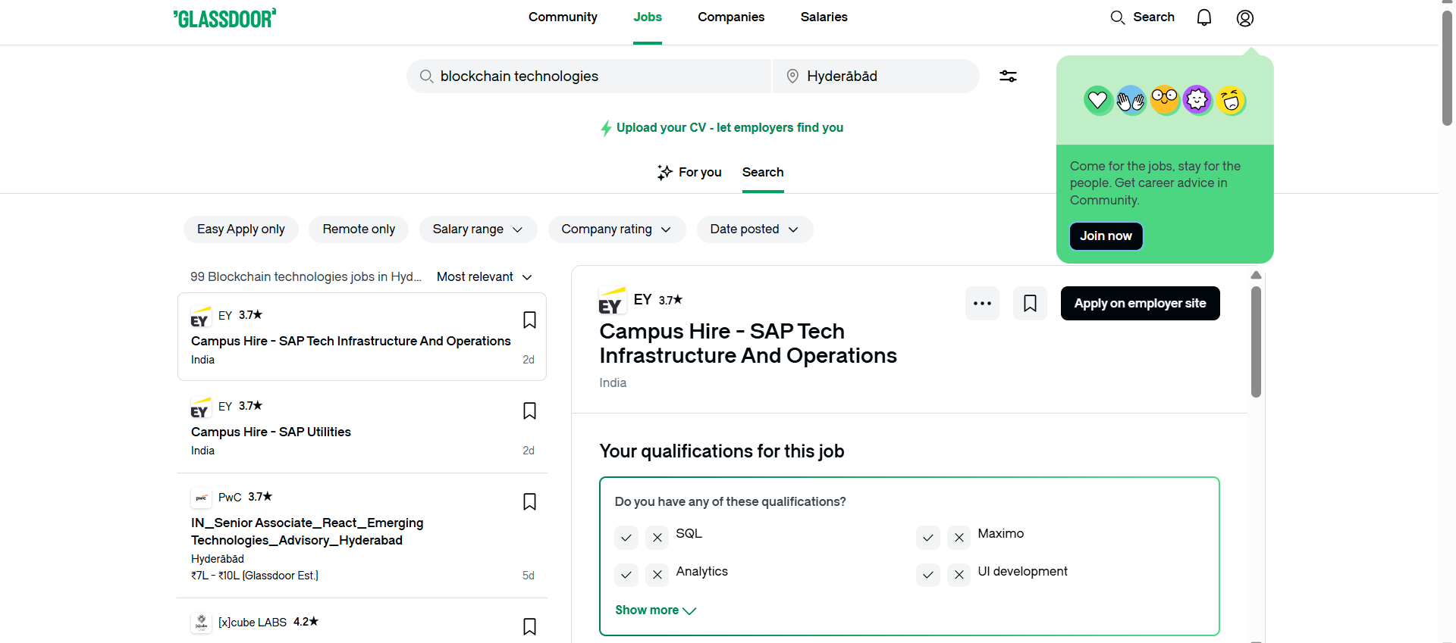Screen dimensions: 1456x643
Task: Bookmark the Campus Hire SAP Utilities job
Action: coord(529,410)
